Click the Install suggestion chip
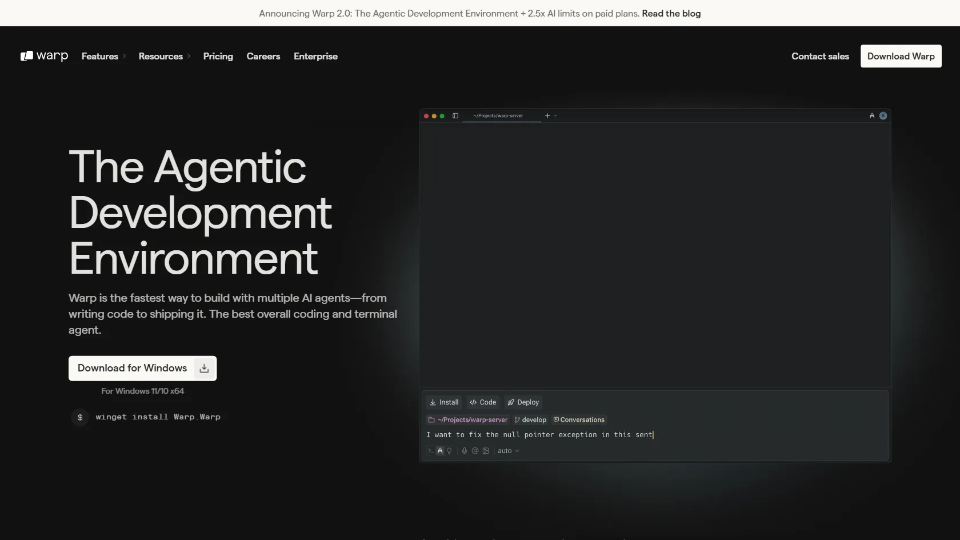Screen dimensions: 960x540 [x=444, y=402]
